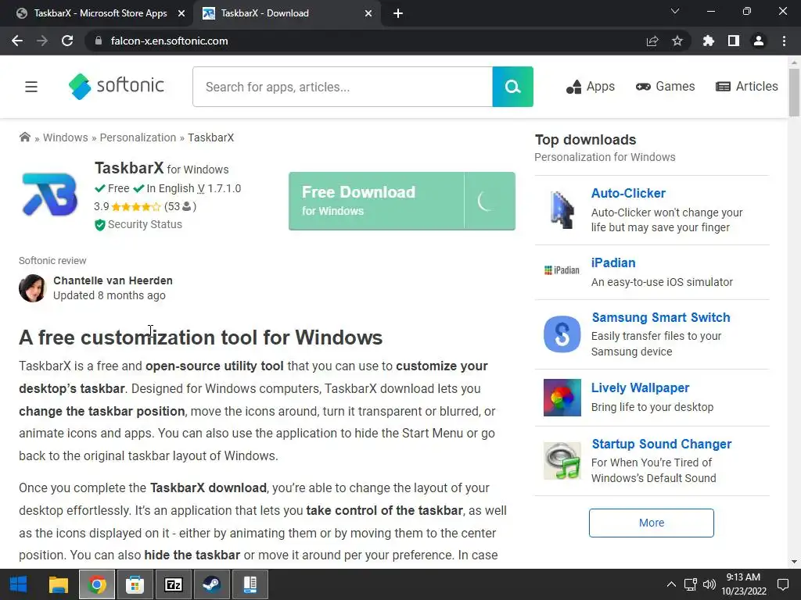801x600 pixels.
Task: Click the address bar URL
Action: tap(169, 41)
